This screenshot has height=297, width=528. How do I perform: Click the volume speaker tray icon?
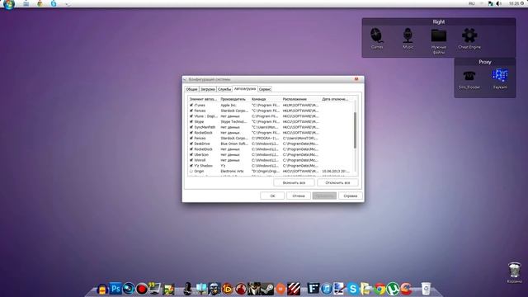click(x=499, y=3)
